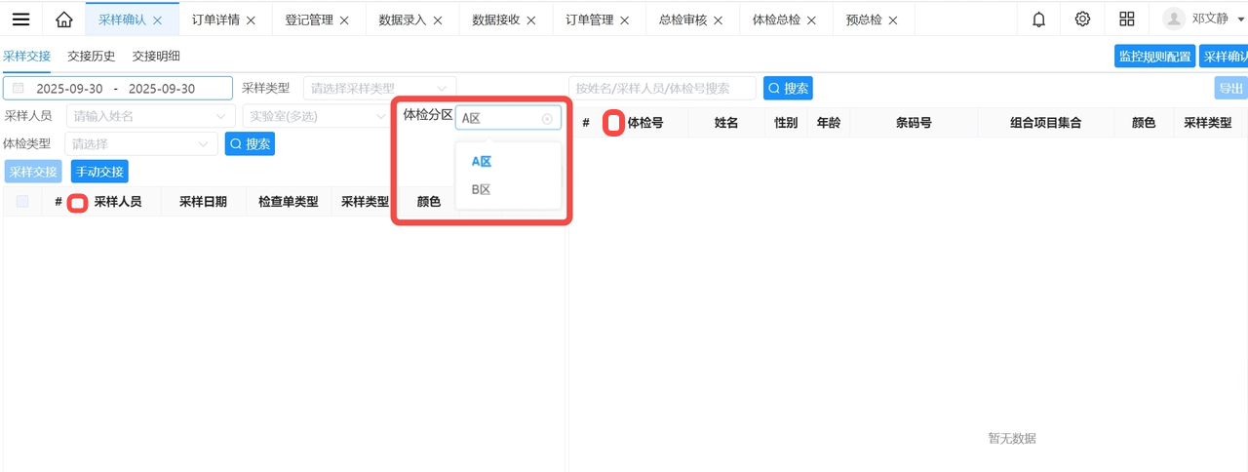The width and height of the screenshot is (1248, 472).
Task: Clear the 体检分区 selection with the x icon
Action: (x=547, y=119)
